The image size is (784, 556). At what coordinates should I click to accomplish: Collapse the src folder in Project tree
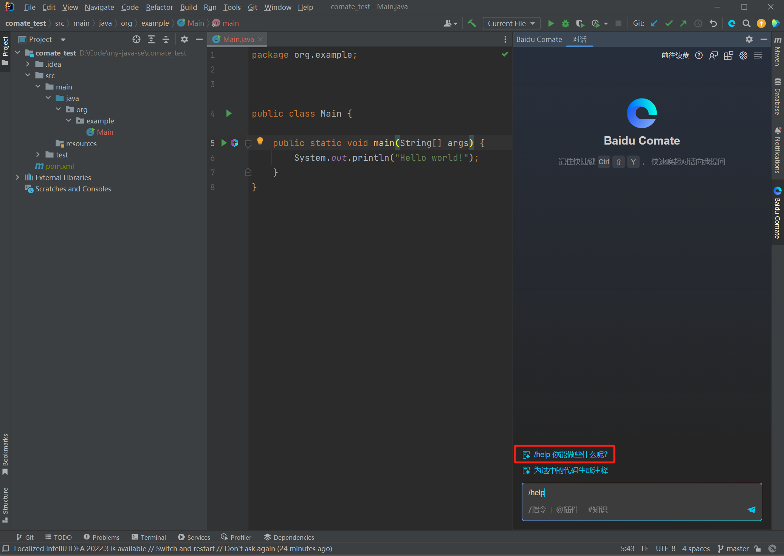point(28,75)
